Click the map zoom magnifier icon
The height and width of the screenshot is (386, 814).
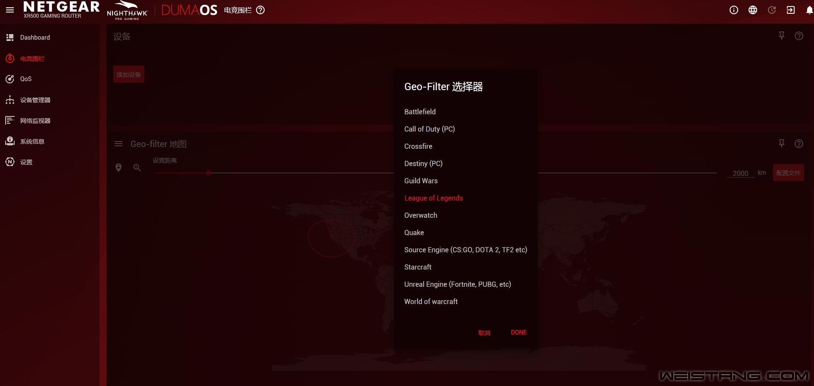(137, 168)
